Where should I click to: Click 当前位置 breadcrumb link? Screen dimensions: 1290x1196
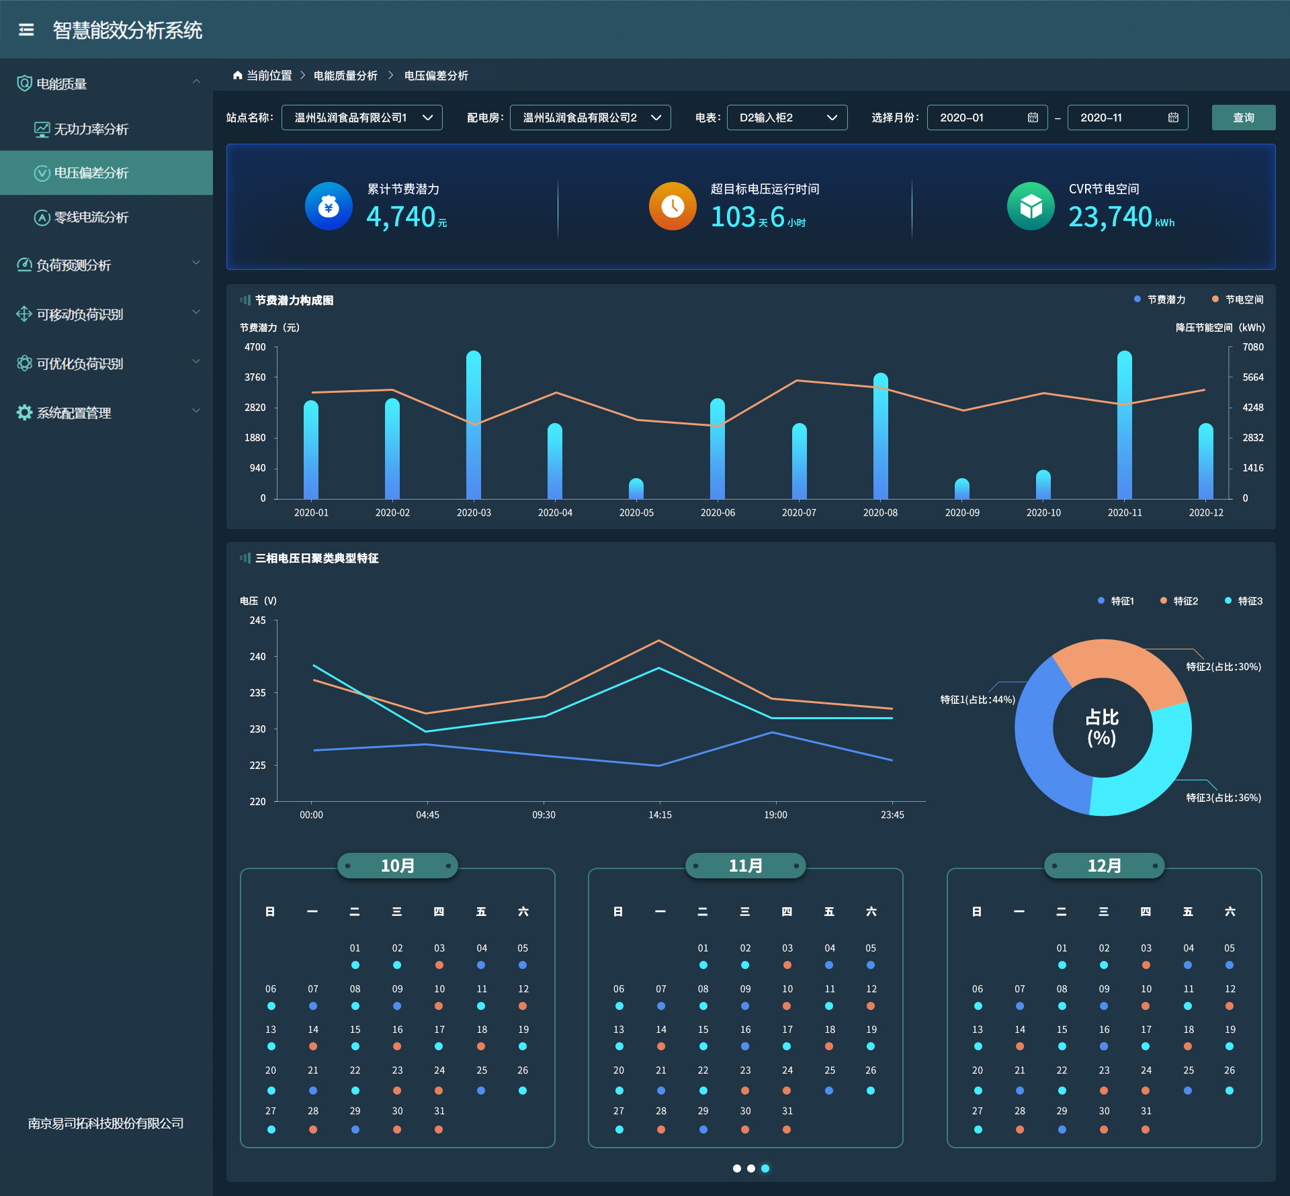[x=269, y=75]
